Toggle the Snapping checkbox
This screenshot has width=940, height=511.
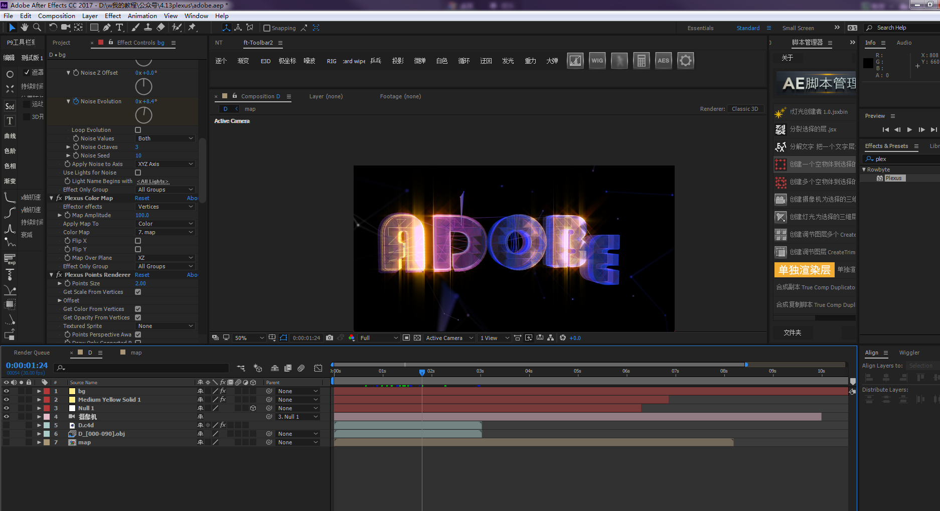267,28
